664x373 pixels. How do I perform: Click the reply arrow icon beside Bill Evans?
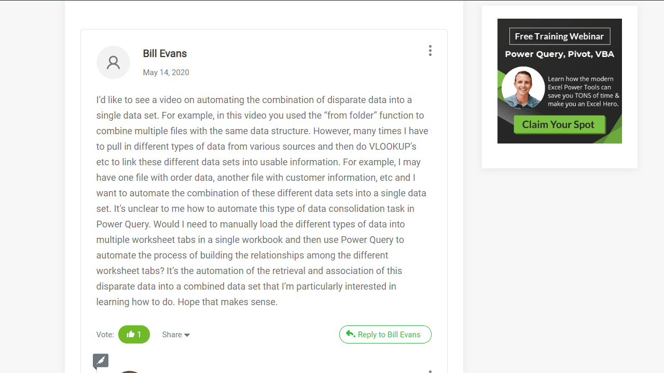(x=351, y=334)
